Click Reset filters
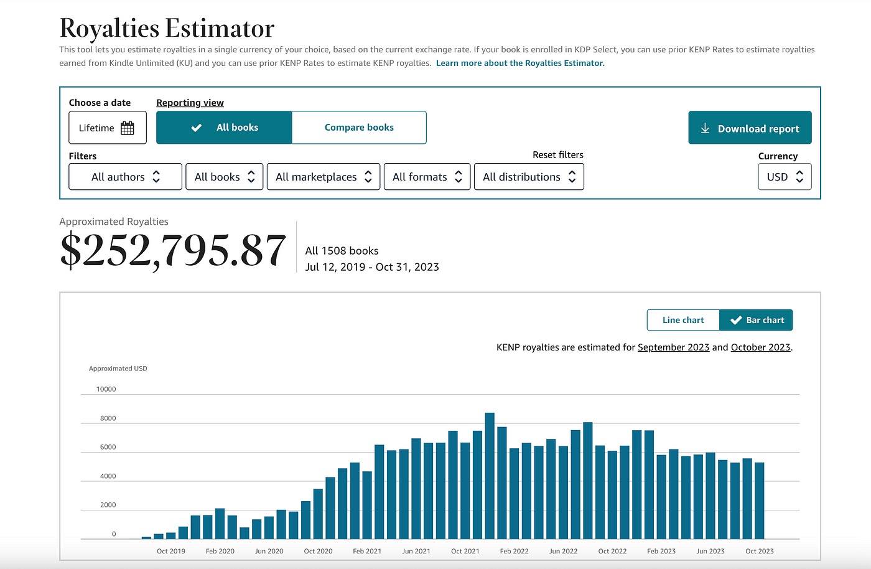The height and width of the screenshot is (569, 871). (557, 155)
